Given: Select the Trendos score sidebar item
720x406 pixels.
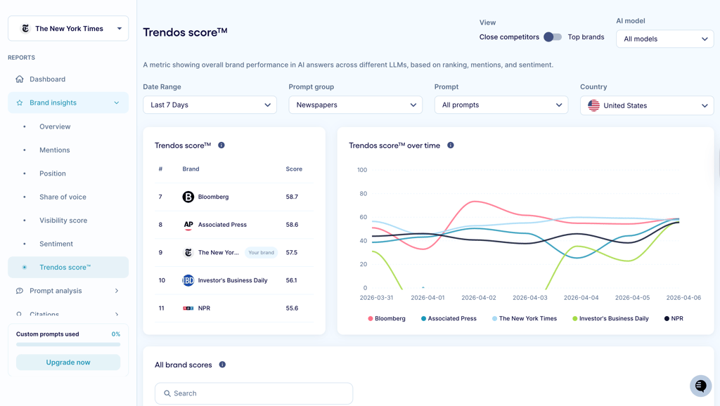Looking at the screenshot, I should coord(68,267).
